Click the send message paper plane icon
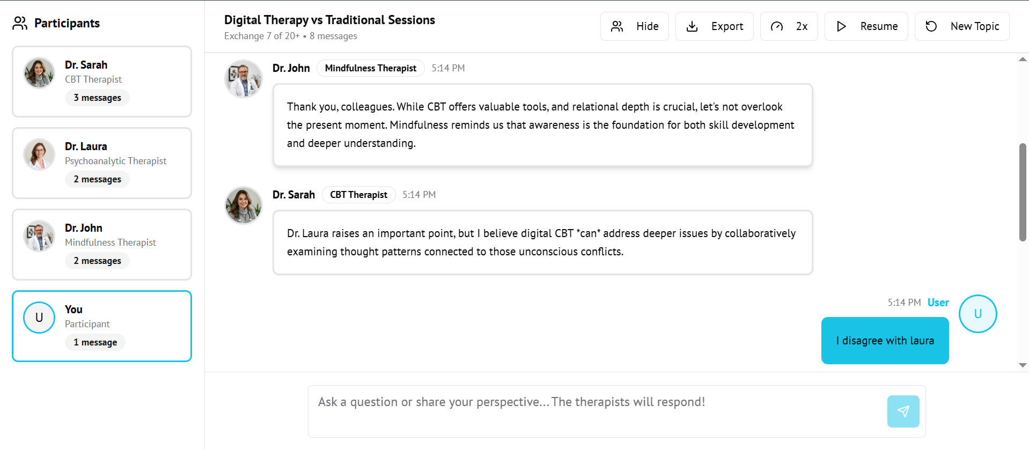1029x449 pixels. click(903, 411)
